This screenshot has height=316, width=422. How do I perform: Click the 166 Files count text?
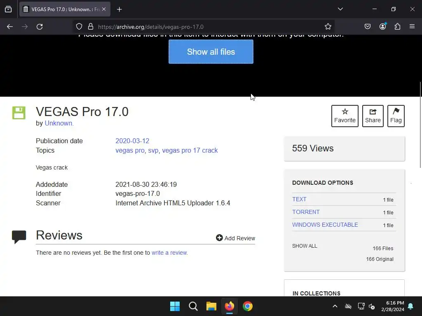pyautogui.click(x=383, y=248)
